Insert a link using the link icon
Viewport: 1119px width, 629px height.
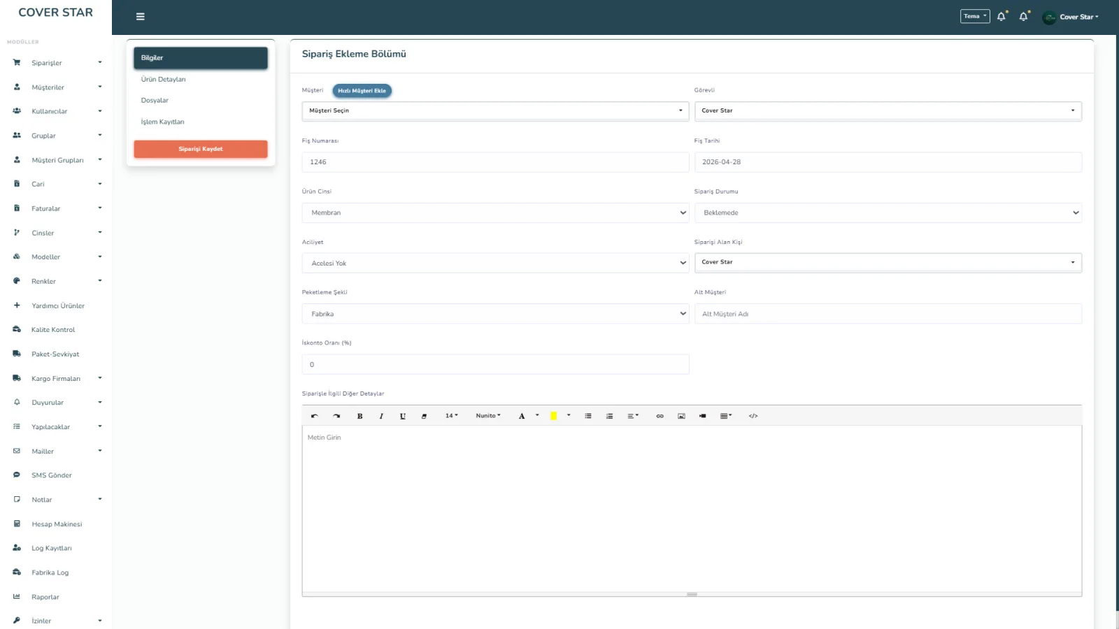pos(660,416)
